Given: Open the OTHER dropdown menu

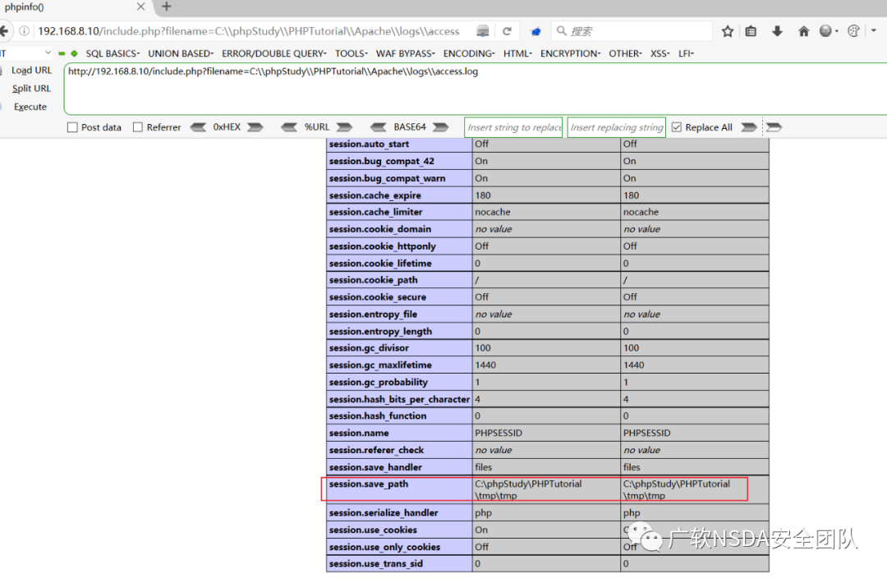Looking at the screenshot, I should (625, 53).
